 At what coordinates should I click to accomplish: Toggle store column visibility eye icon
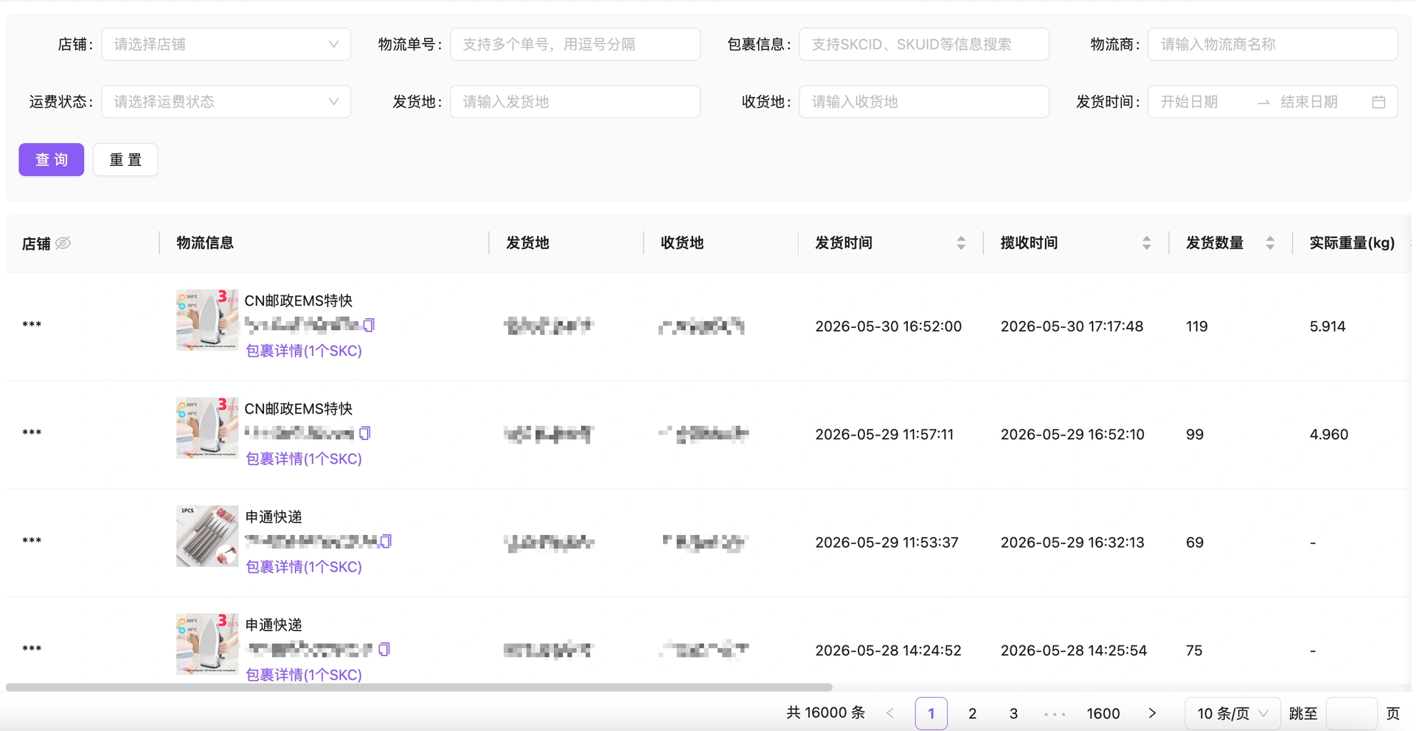[63, 242]
